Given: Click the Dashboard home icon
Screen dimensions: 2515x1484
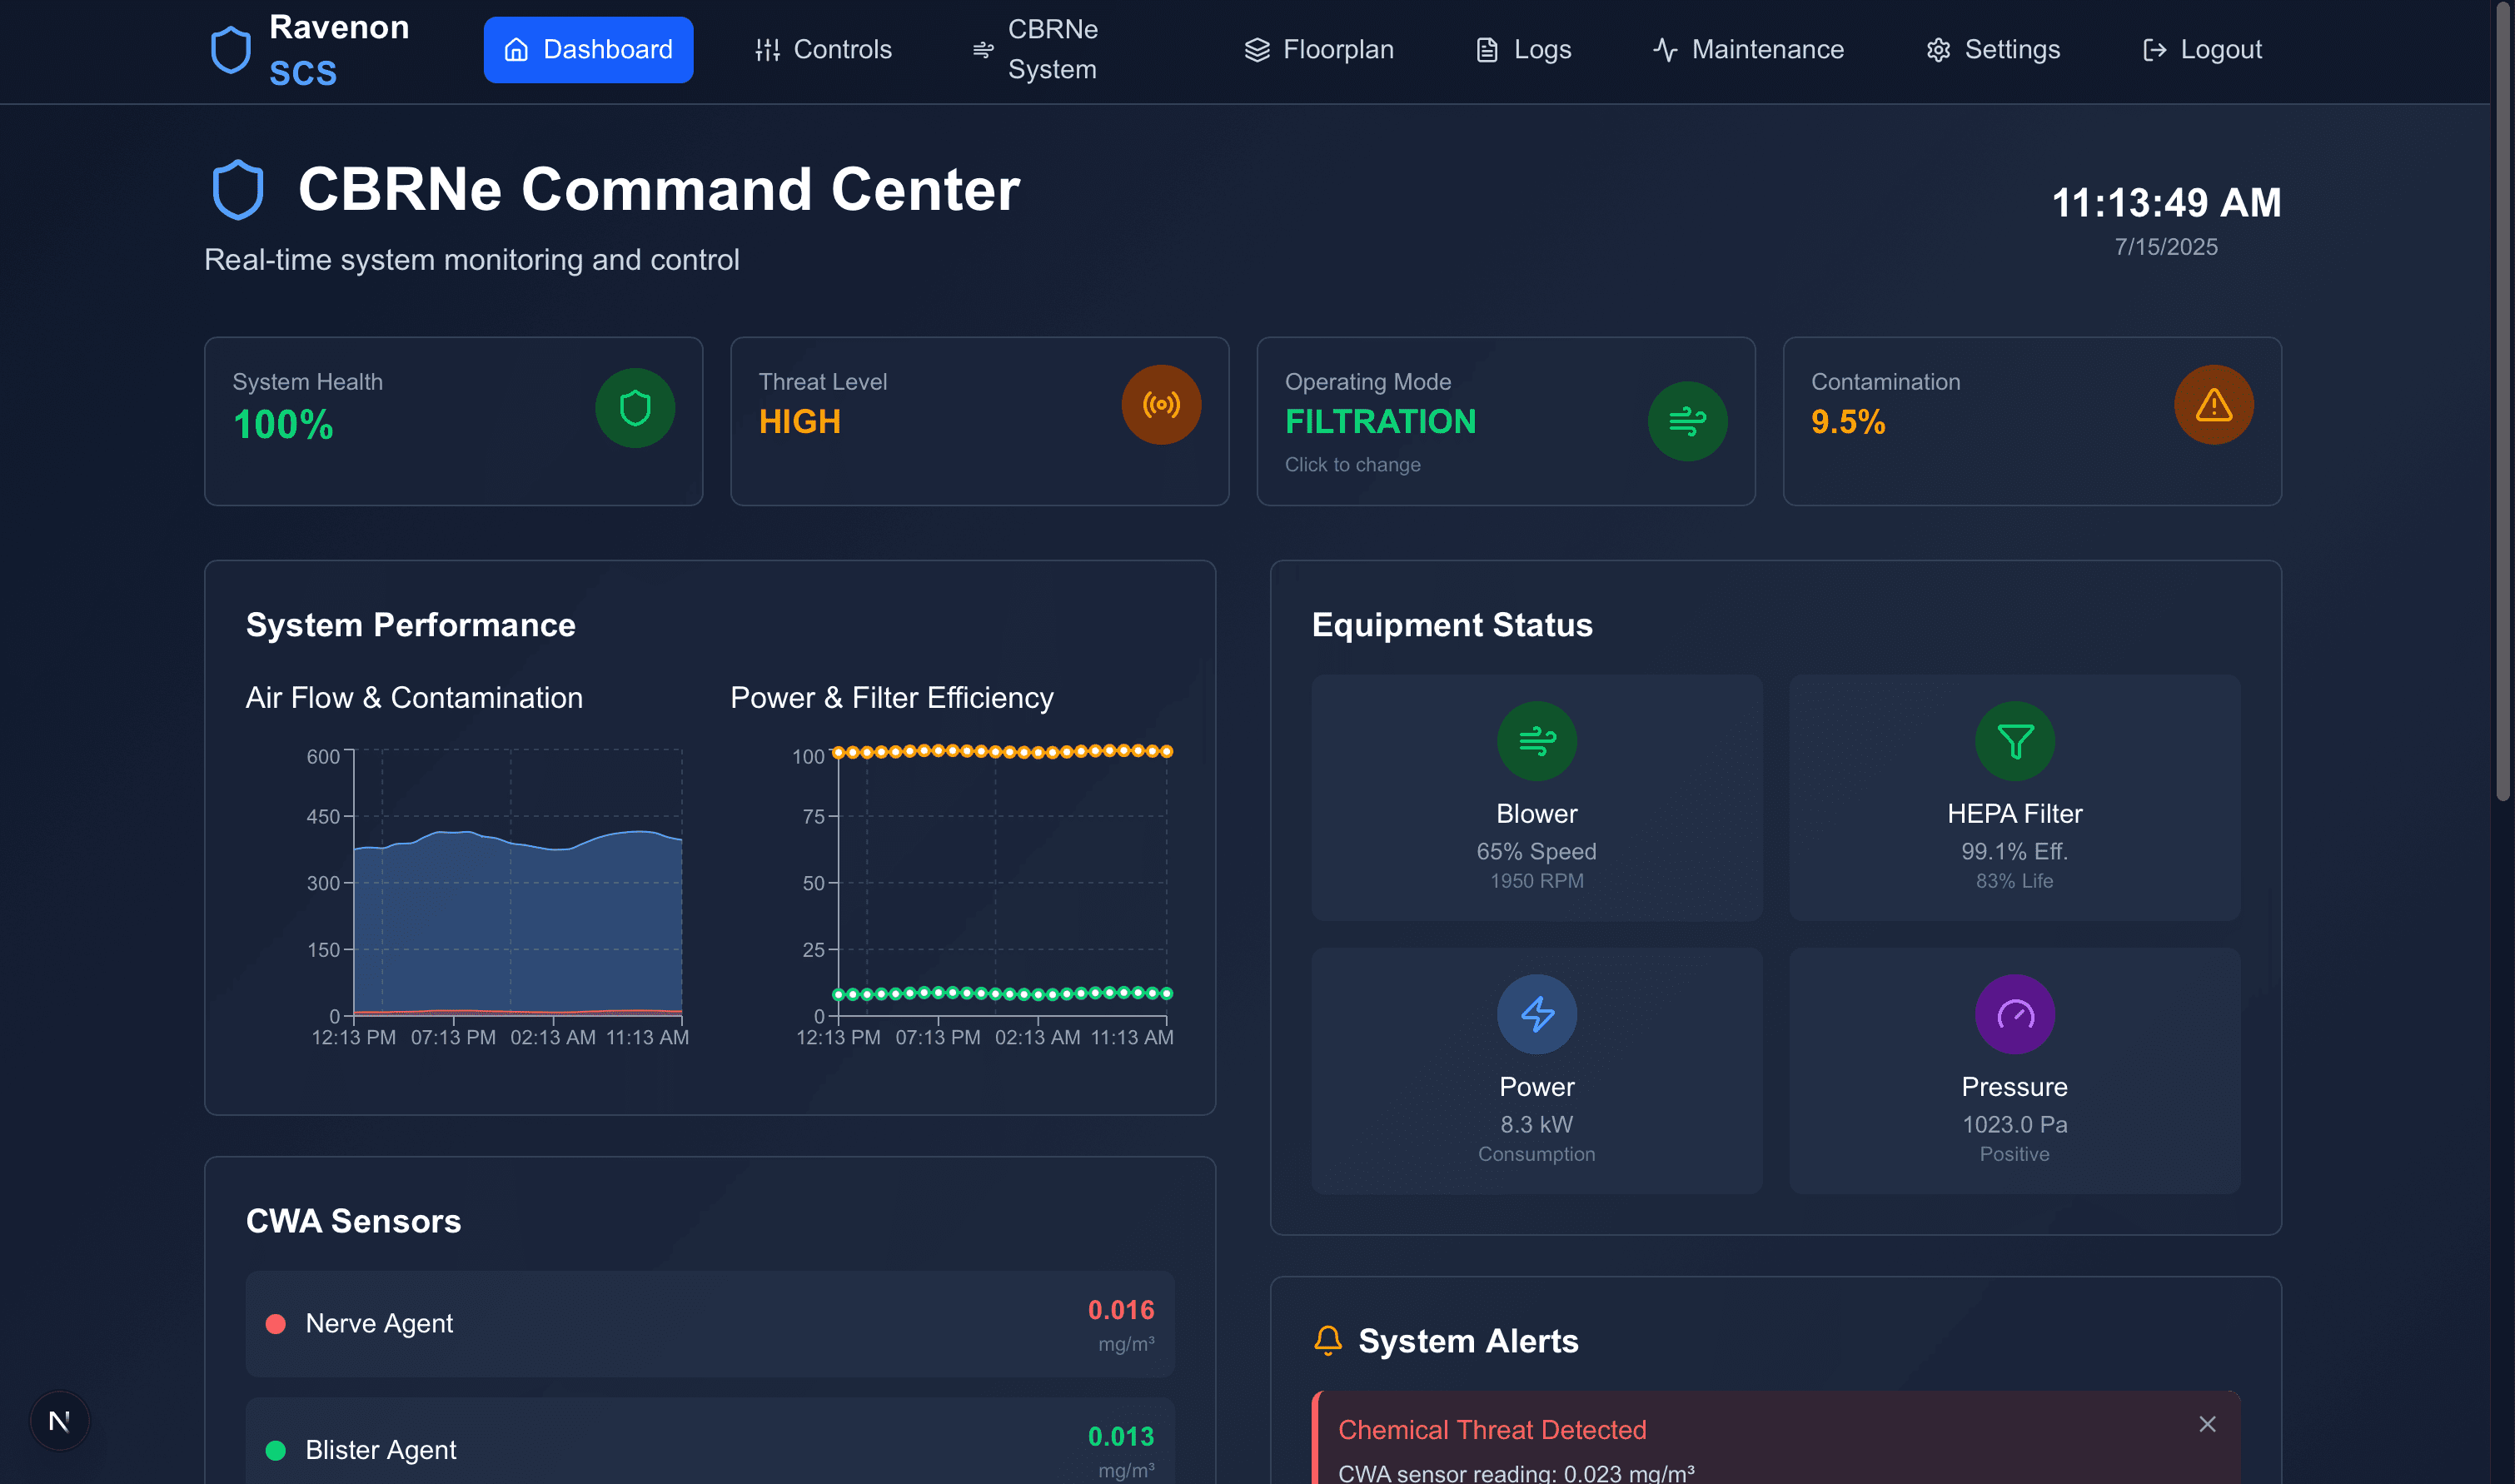Looking at the screenshot, I should click(516, 50).
